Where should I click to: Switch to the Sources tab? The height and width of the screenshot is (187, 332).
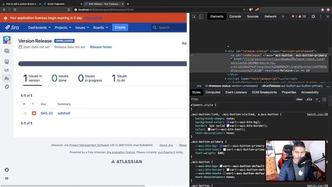pyautogui.click(x=253, y=16)
